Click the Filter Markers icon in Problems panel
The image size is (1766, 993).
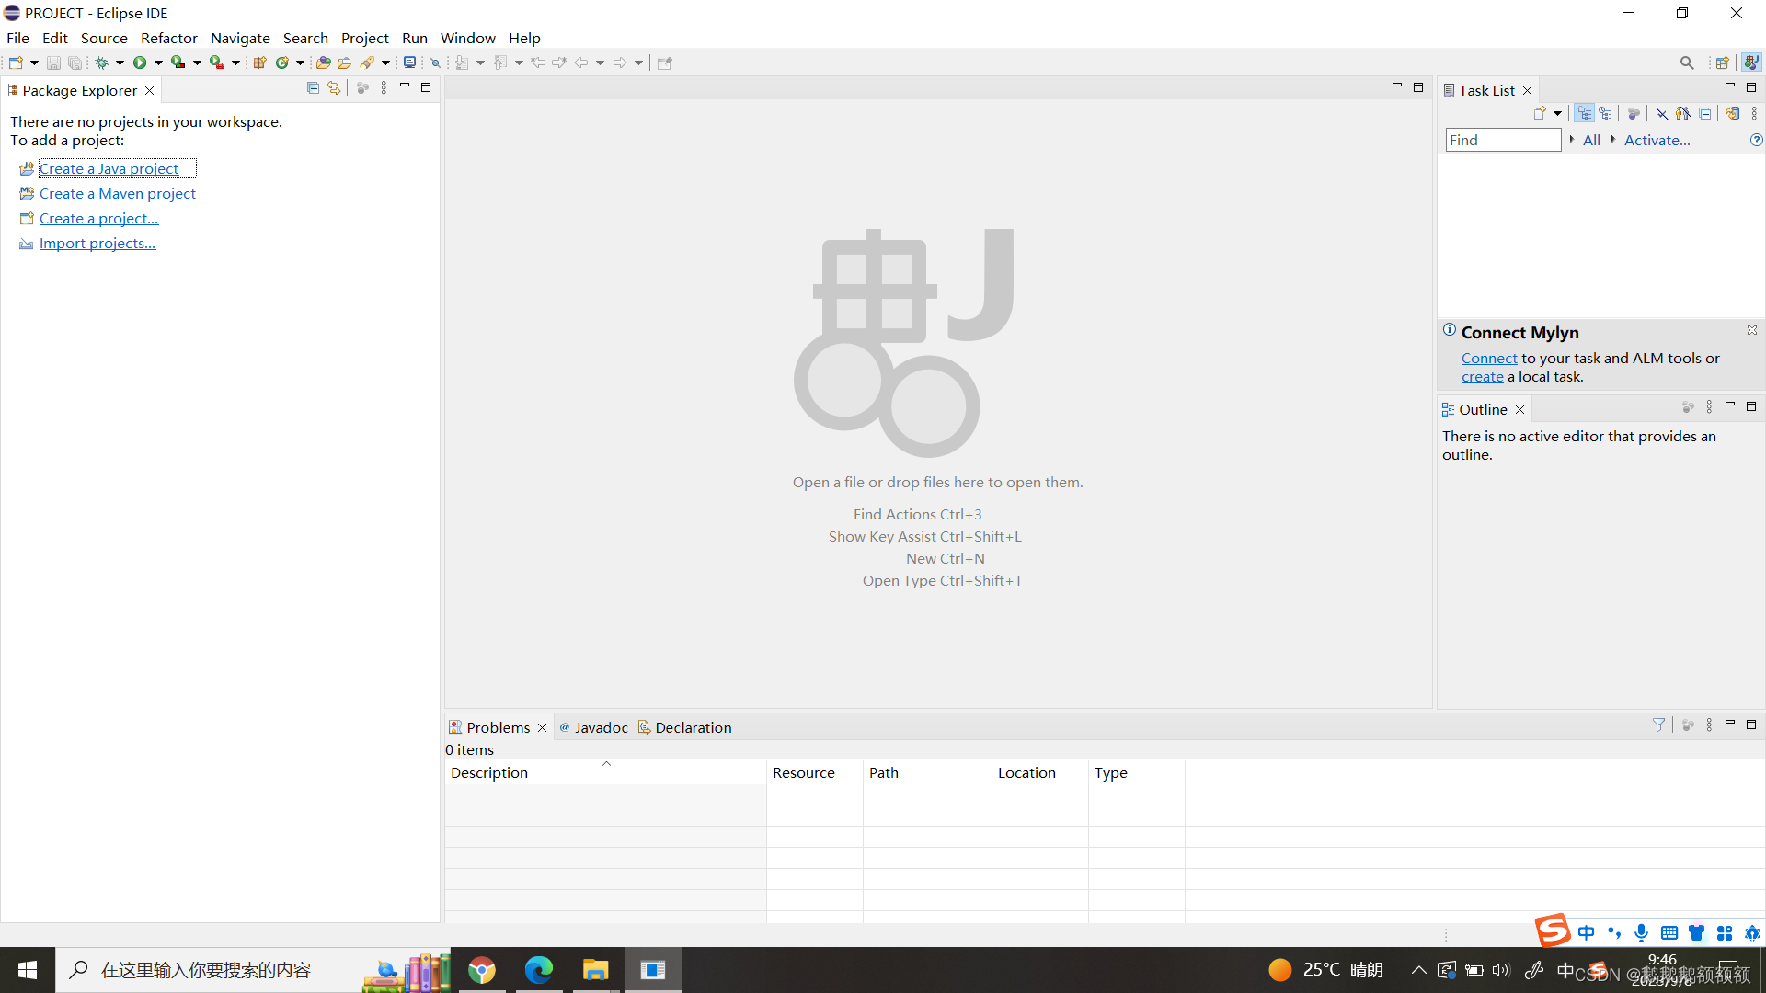(x=1658, y=725)
